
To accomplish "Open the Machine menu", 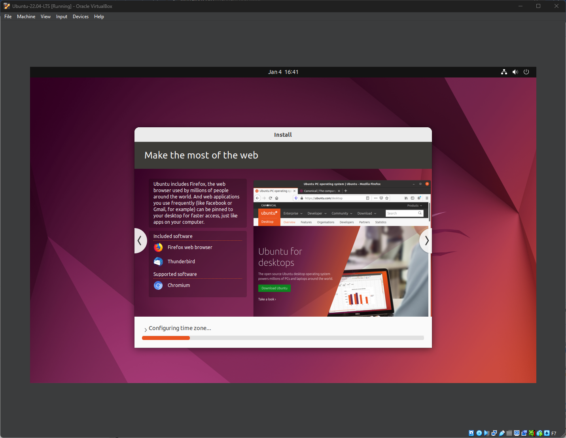I will tap(26, 17).
